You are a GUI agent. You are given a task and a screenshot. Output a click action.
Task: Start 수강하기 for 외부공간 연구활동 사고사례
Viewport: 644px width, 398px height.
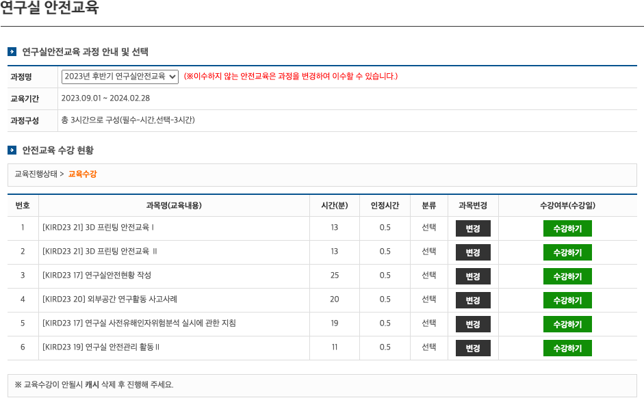[x=567, y=300]
